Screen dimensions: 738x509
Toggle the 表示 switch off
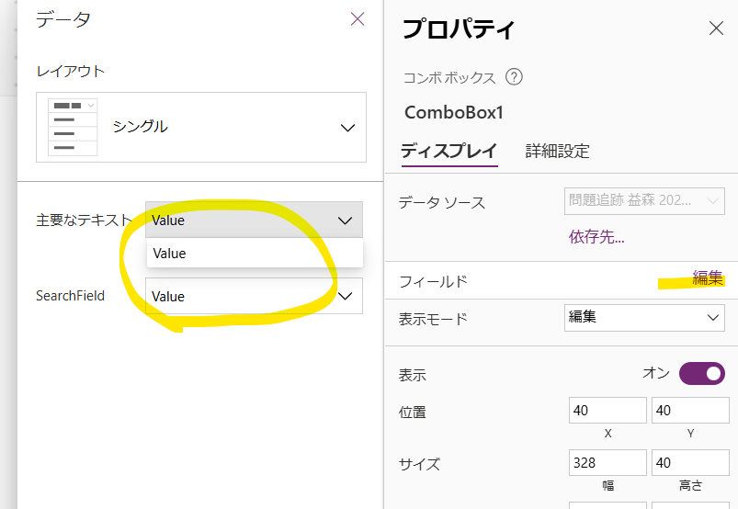click(x=701, y=373)
